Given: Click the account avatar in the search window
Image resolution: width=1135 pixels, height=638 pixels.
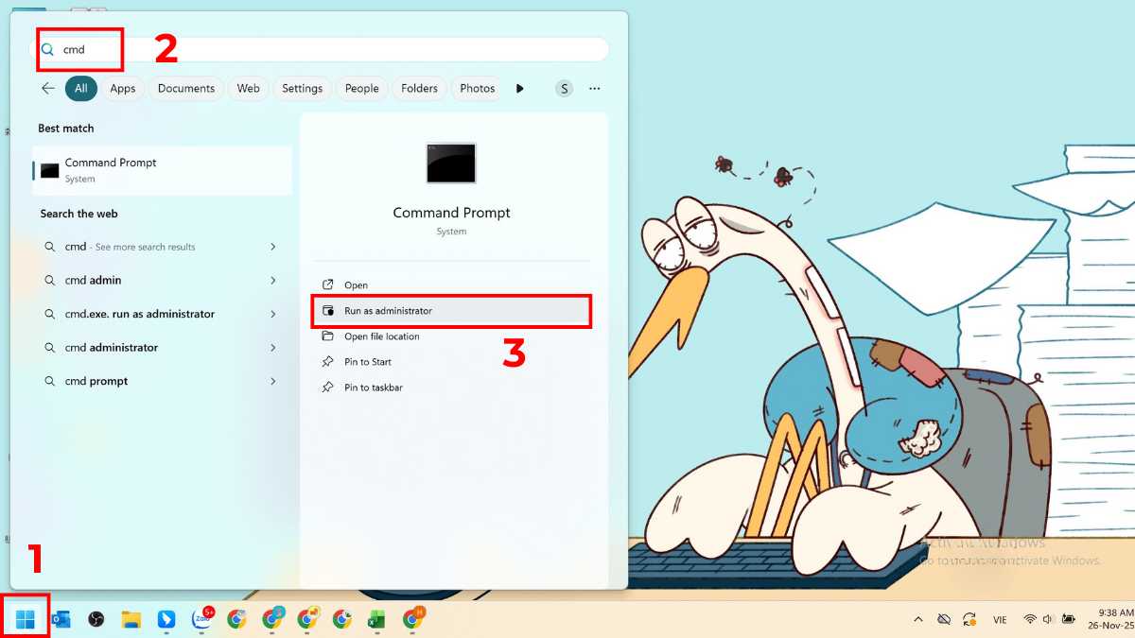Looking at the screenshot, I should pyautogui.click(x=564, y=88).
